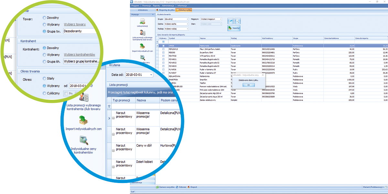Select Stały radio for Okres

44,79
